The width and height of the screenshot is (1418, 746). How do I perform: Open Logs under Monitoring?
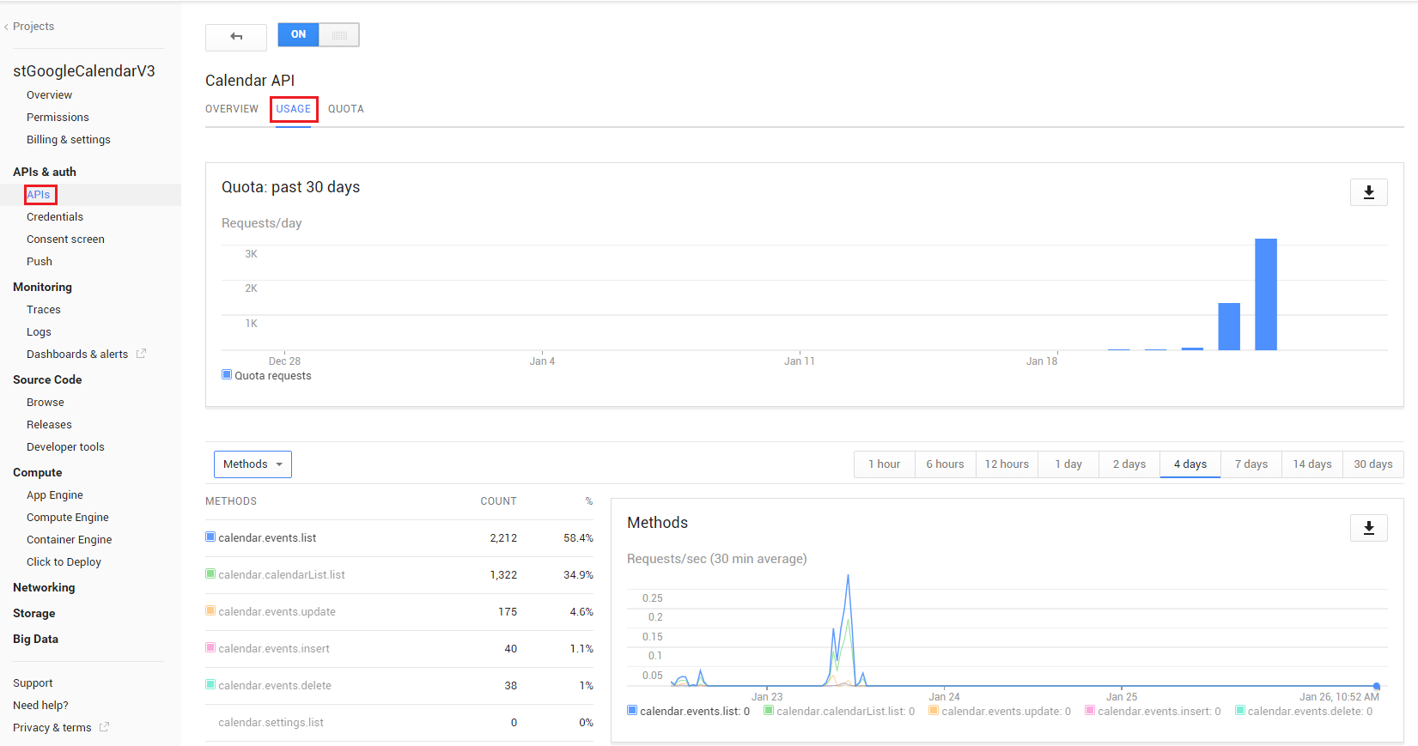[x=39, y=332]
